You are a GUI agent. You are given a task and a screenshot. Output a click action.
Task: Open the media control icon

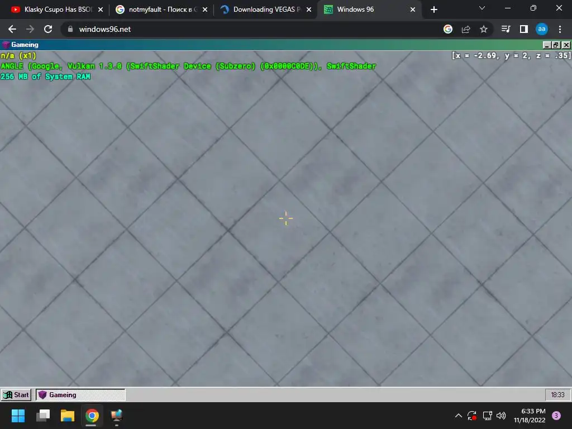click(506, 29)
